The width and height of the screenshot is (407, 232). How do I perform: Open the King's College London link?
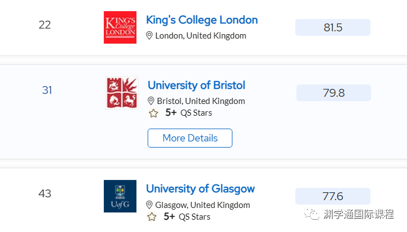pyautogui.click(x=202, y=20)
